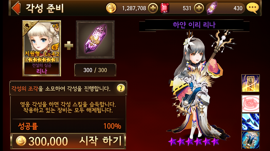Select the pink heartbeat skill icon
Viewport: 270px width, 151px height.
(x=250, y=104)
